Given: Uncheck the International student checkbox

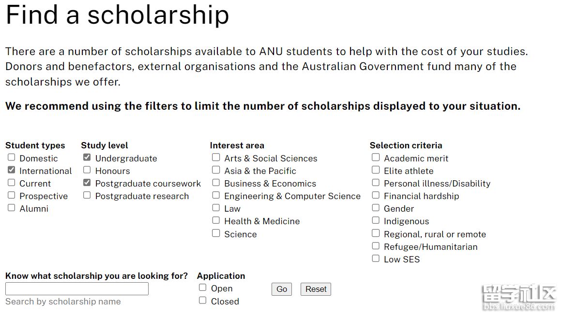Looking at the screenshot, I should pyautogui.click(x=12, y=170).
